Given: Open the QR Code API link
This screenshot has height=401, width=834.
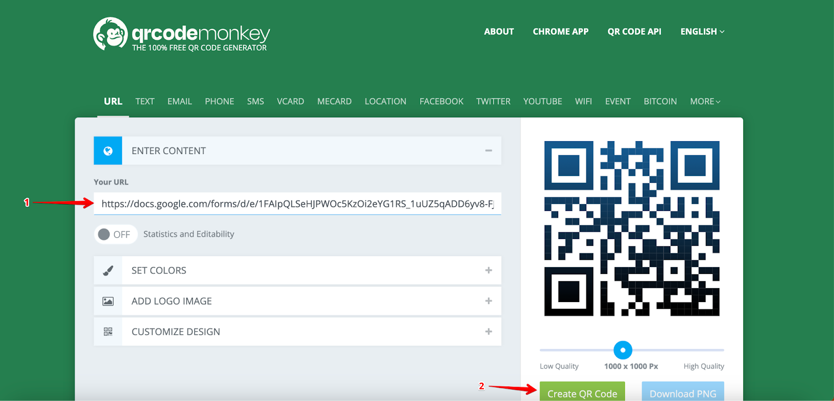Looking at the screenshot, I should (x=634, y=32).
